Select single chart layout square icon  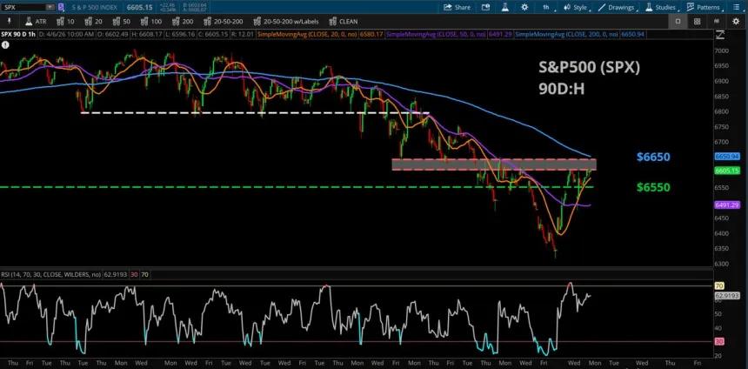point(678,22)
